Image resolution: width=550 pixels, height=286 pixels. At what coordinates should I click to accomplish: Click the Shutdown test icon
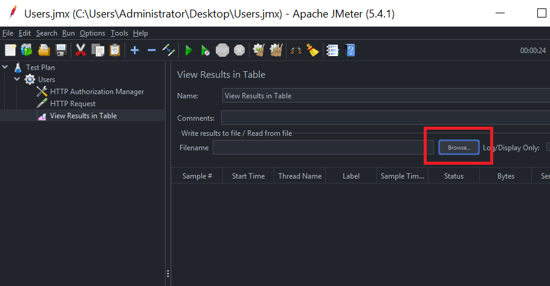[x=239, y=51]
